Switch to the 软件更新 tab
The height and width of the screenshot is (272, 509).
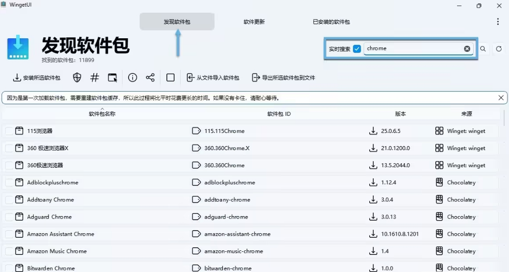[254, 22]
